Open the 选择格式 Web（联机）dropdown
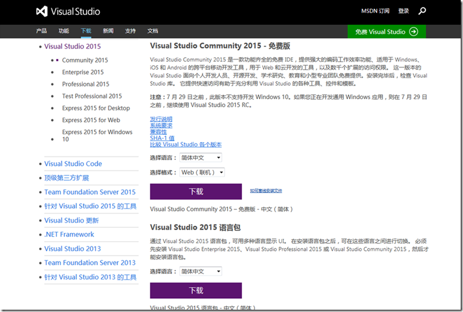This screenshot has height=312, width=463. click(202, 172)
